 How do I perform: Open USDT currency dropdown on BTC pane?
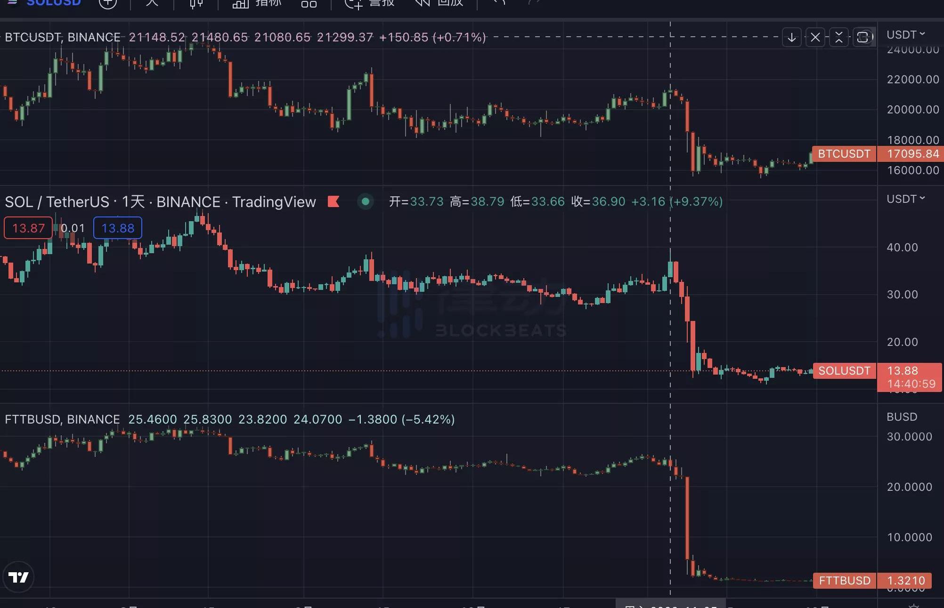905,35
